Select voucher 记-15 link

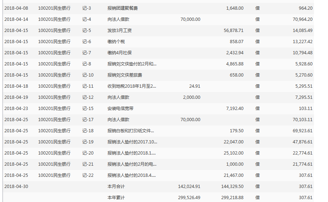(x=88, y=109)
